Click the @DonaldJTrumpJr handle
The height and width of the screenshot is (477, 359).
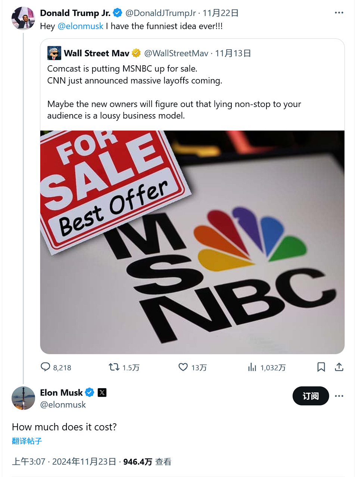coord(160,13)
